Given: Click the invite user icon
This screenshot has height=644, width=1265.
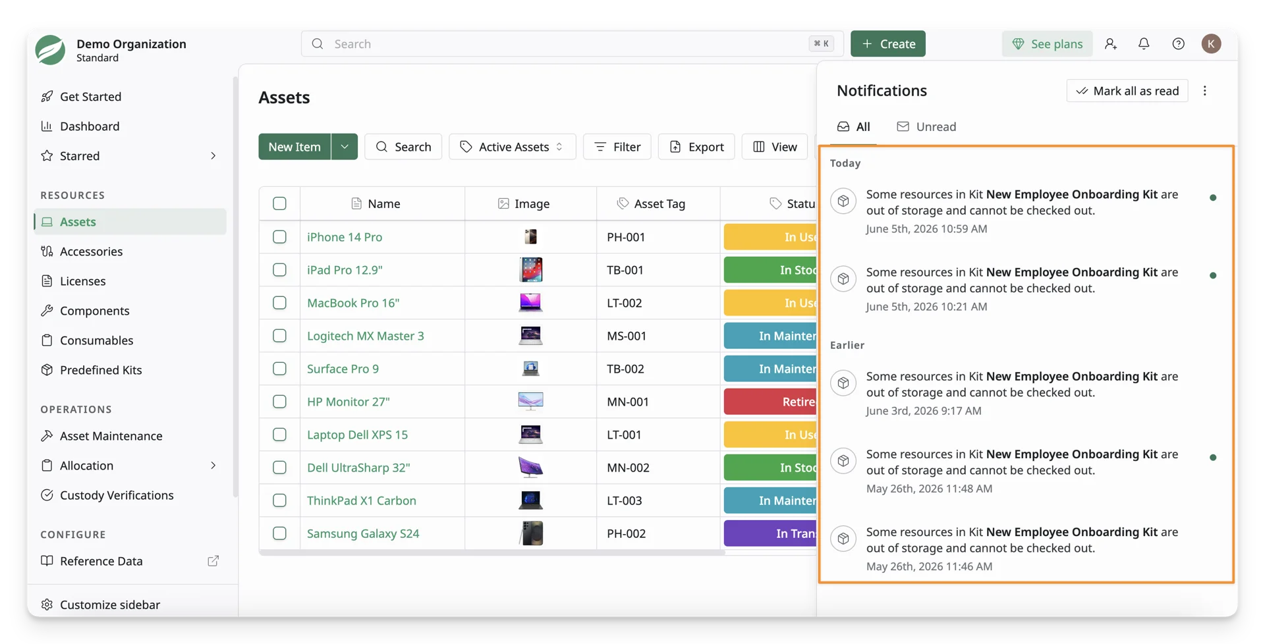Looking at the screenshot, I should [x=1110, y=43].
